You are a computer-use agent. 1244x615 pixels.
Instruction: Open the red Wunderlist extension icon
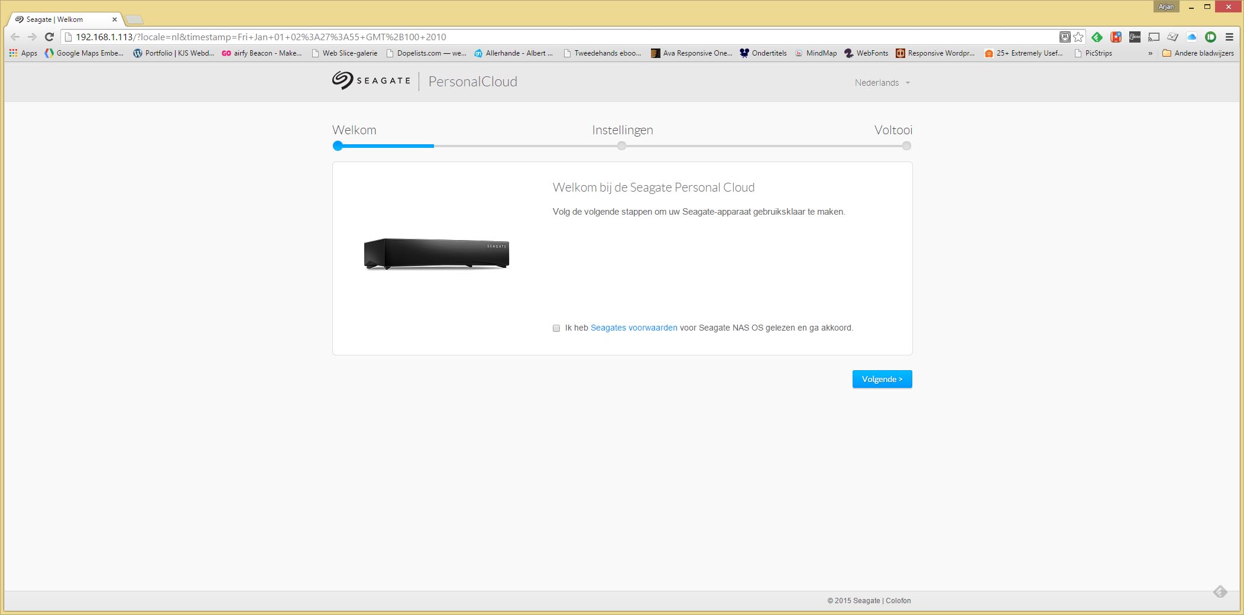[1116, 37]
